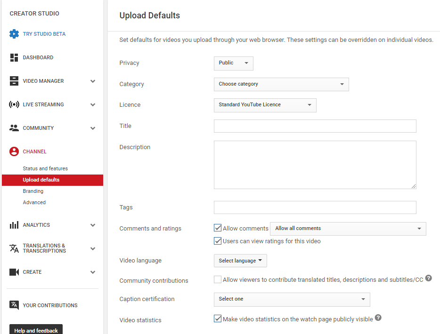Open the Choose category dropdown
Screen dimensions: 440x334
tap(281, 84)
